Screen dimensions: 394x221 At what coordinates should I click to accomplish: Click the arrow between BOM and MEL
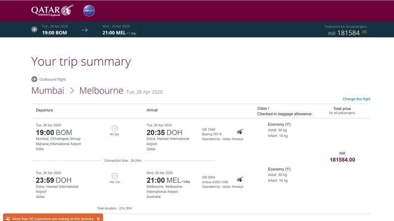pos(85,30)
